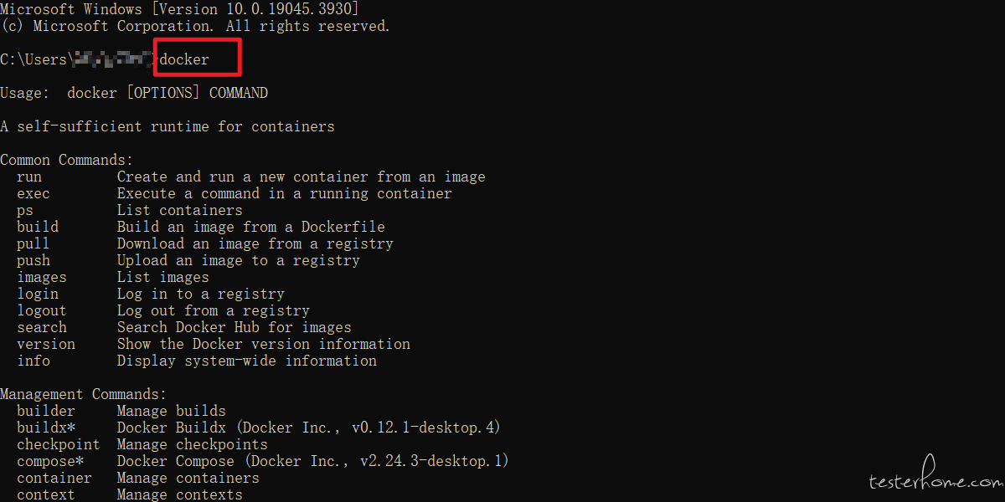Click the 'builder' management command

pos(46,411)
